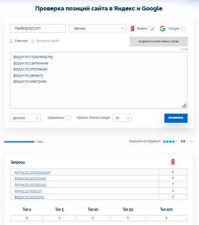The height and width of the screenshot is (225, 199).
Task: Click the Топ 5 value 3 cell
Action: click(x=59, y=218)
